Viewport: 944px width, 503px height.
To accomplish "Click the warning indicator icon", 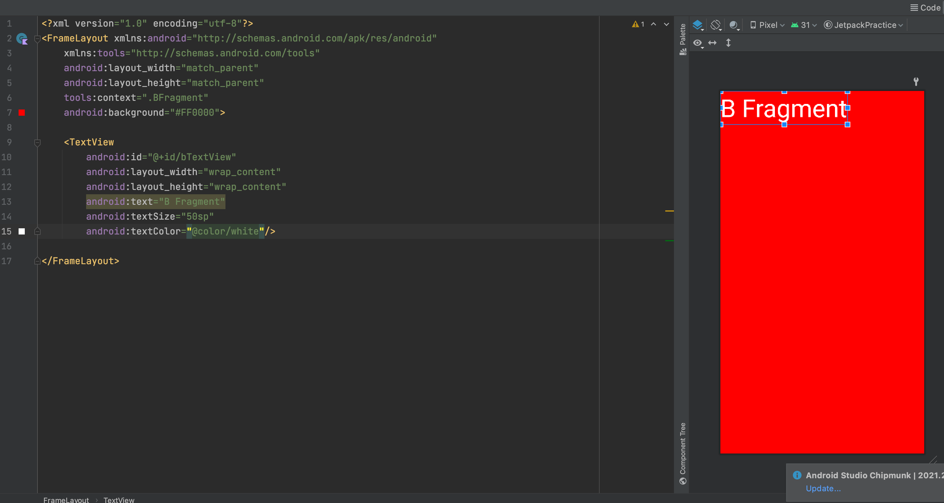I will tap(636, 24).
